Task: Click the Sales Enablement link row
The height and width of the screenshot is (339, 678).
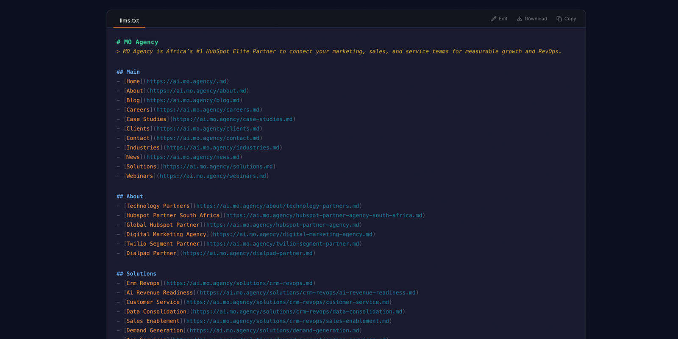Action: (254, 321)
